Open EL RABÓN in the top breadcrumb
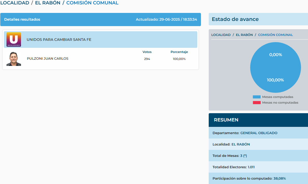The height and width of the screenshot is (184, 308). [x=48, y=3]
